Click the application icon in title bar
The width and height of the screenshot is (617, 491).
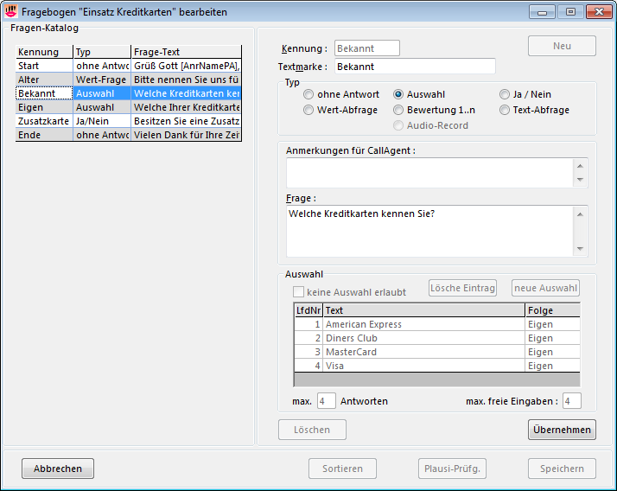tap(11, 12)
